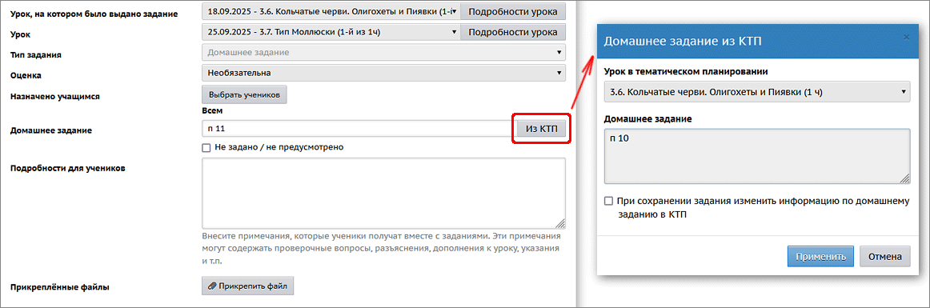Image resolution: width=930 pixels, height=308 pixels.
Task: Click the dialog homework textarea with п 10
Action: point(757,156)
